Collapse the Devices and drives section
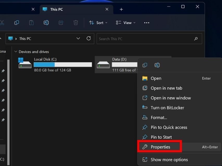The height and width of the screenshot is (166, 222). (x=16, y=52)
